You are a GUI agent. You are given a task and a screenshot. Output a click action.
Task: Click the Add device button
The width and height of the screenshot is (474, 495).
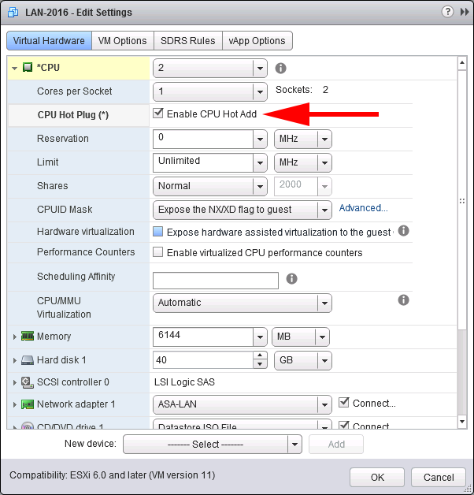pos(336,445)
